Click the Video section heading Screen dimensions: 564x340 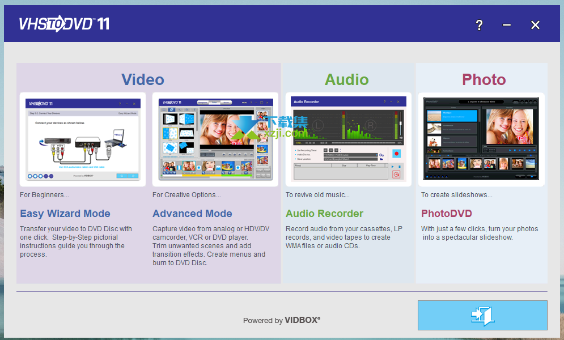click(x=143, y=79)
